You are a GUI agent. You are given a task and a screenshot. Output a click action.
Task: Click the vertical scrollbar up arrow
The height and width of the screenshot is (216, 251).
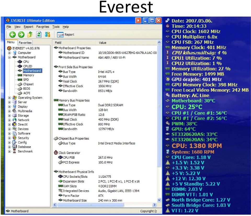[x=159, y=42]
